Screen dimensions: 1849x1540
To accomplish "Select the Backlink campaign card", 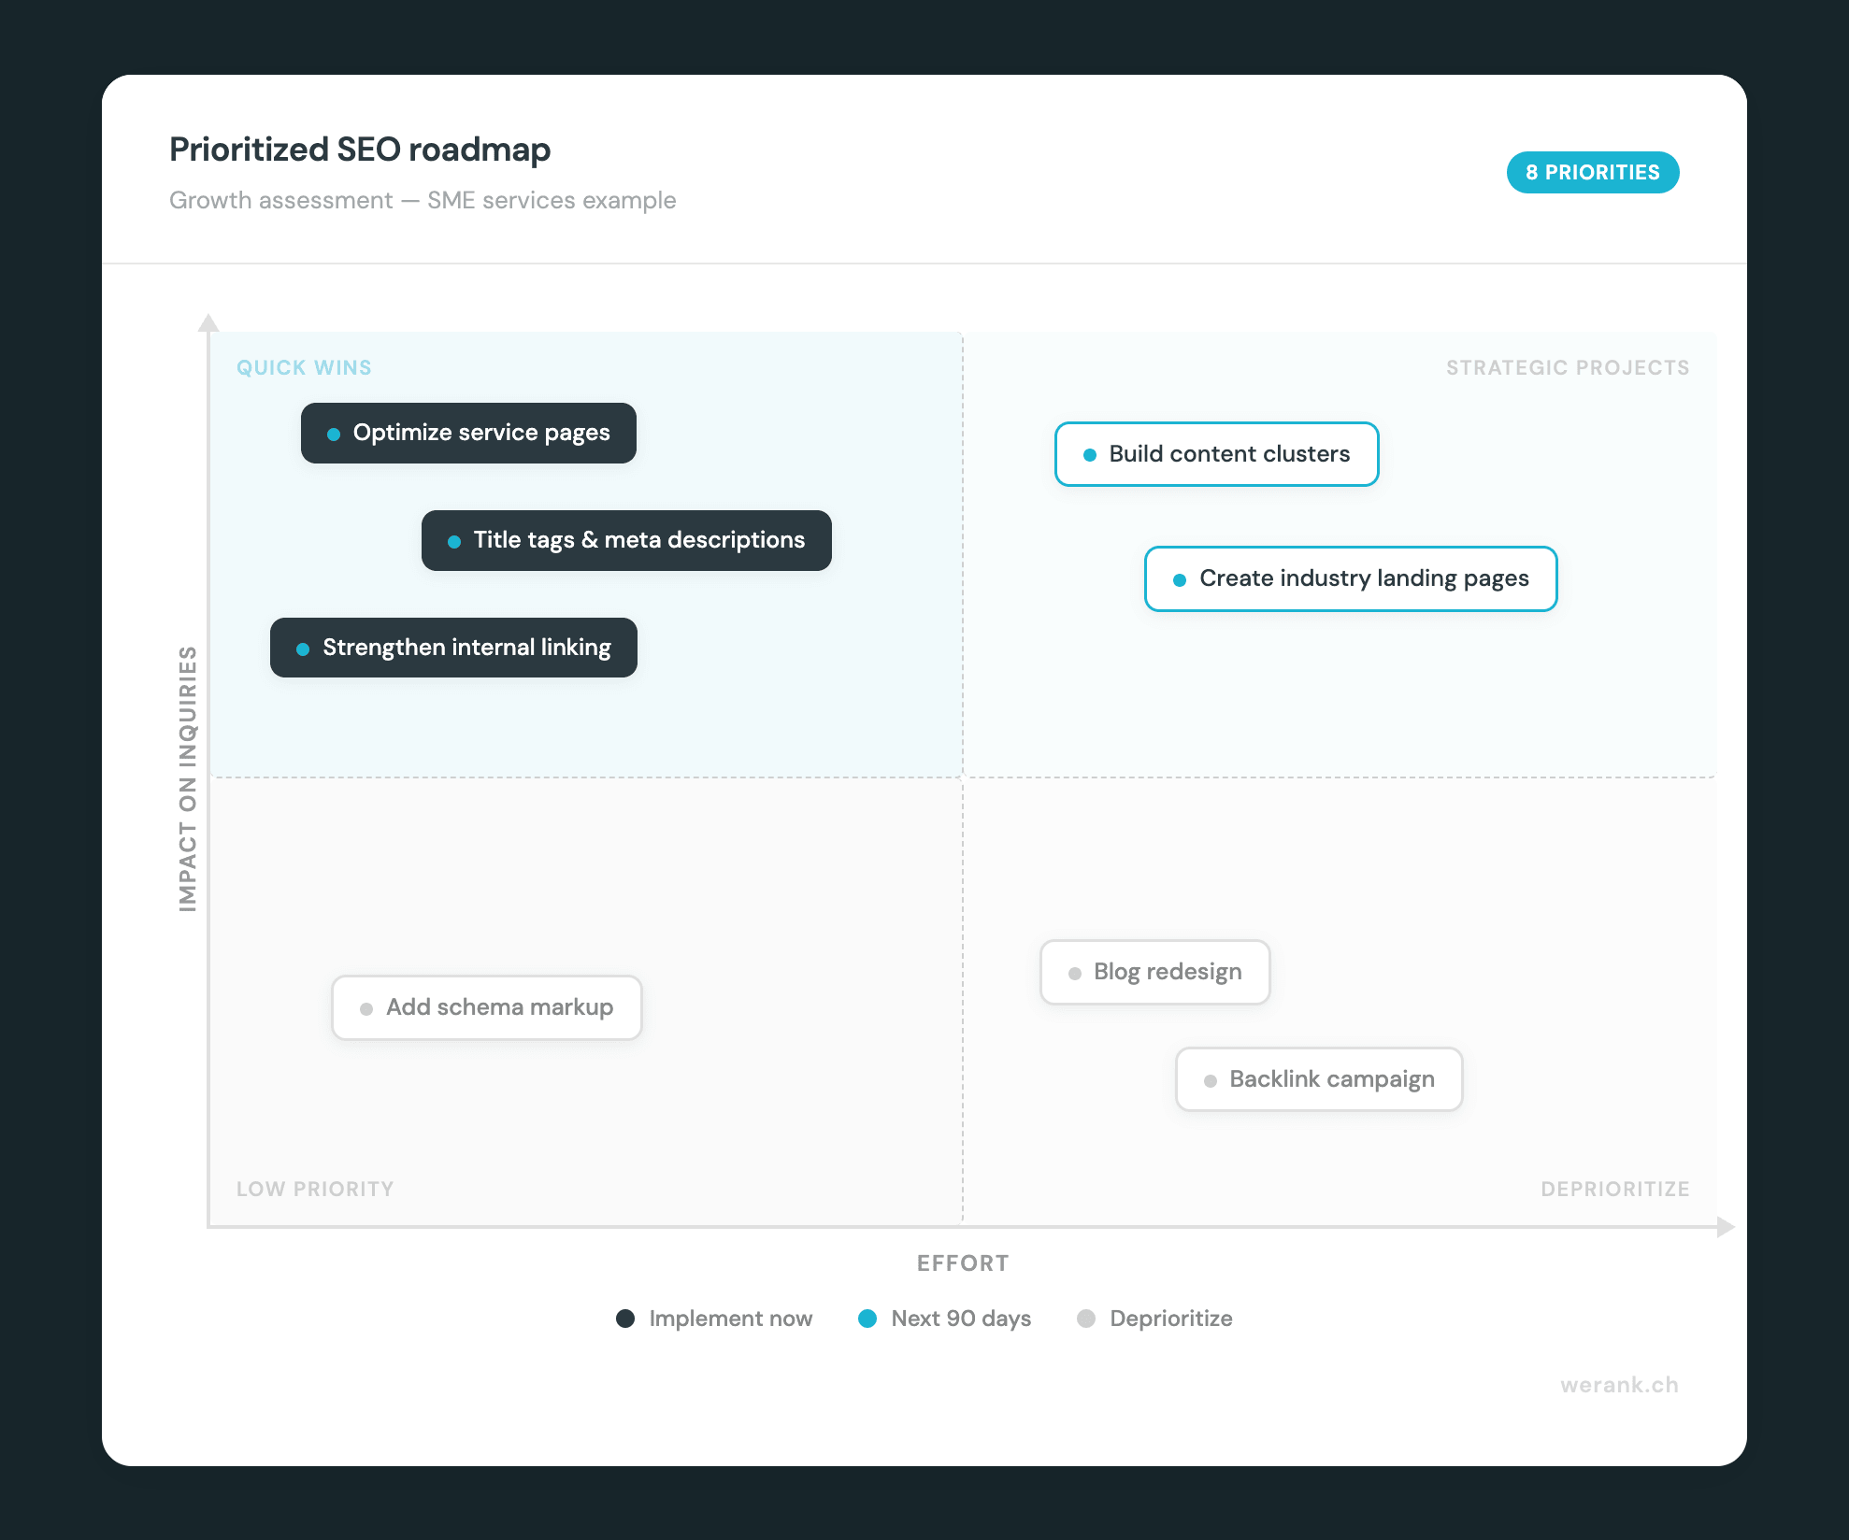I will (x=1318, y=1079).
